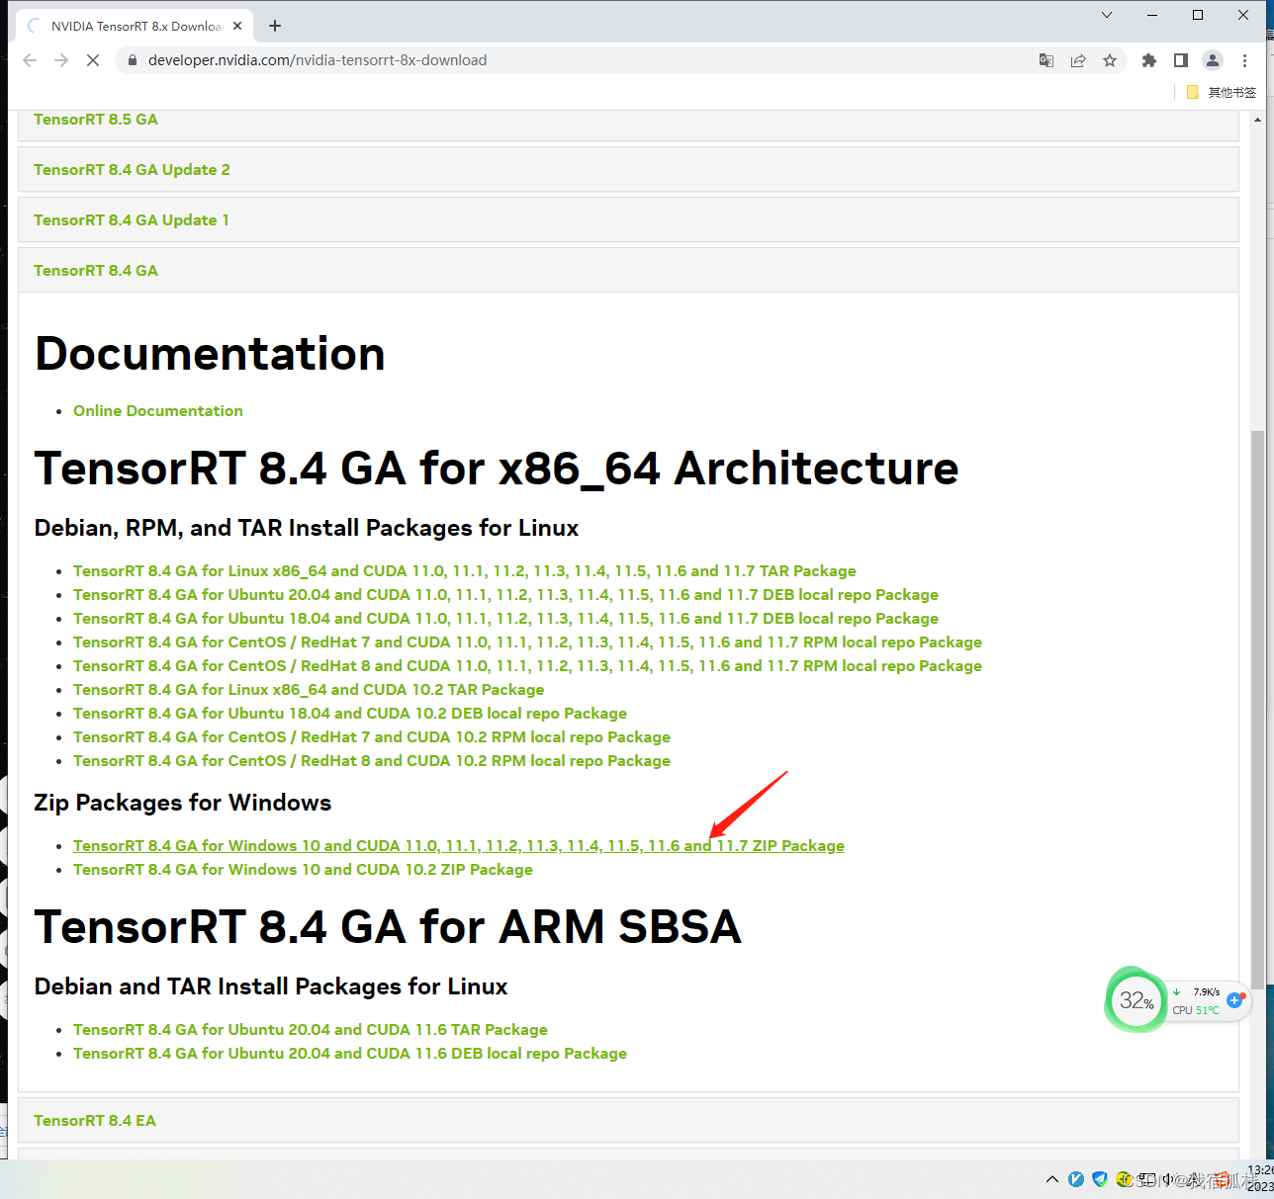Click 'Zip Packages for Windows' heading
The image size is (1274, 1199).
coord(183,803)
